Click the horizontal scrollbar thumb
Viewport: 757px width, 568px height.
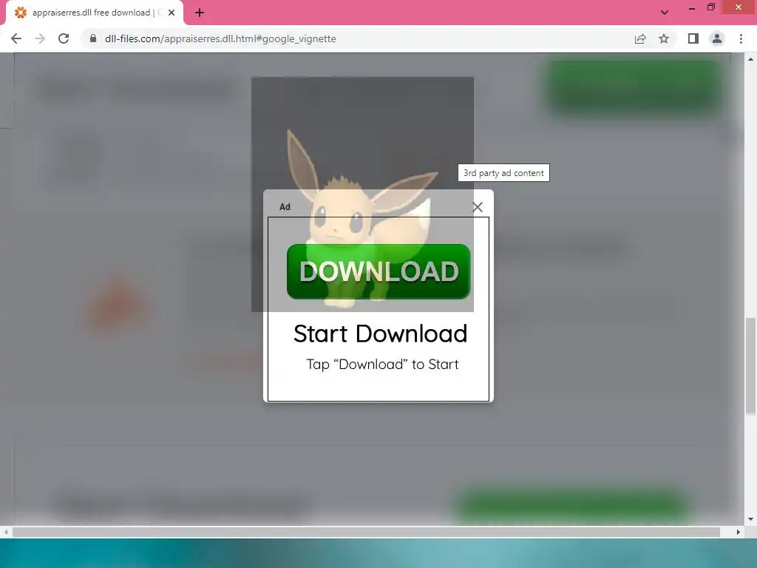(x=366, y=532)
